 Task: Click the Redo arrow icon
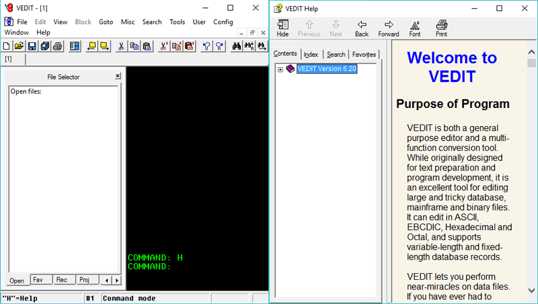(220, 46)
